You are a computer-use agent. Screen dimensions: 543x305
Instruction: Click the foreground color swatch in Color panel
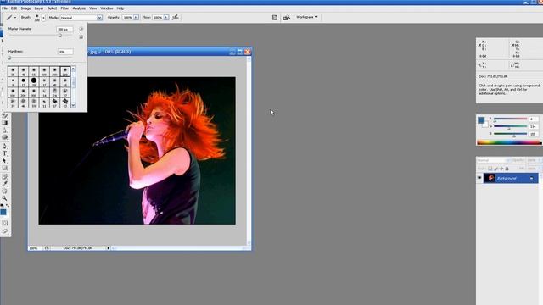pyautogui.click(x=481, y=120)
